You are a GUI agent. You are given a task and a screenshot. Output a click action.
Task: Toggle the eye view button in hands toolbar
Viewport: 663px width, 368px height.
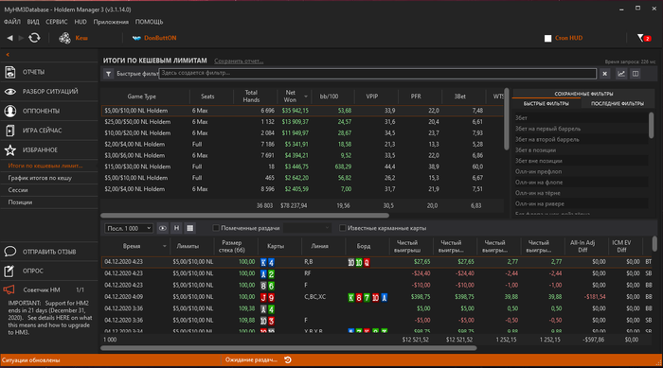(x=162, y=228)
